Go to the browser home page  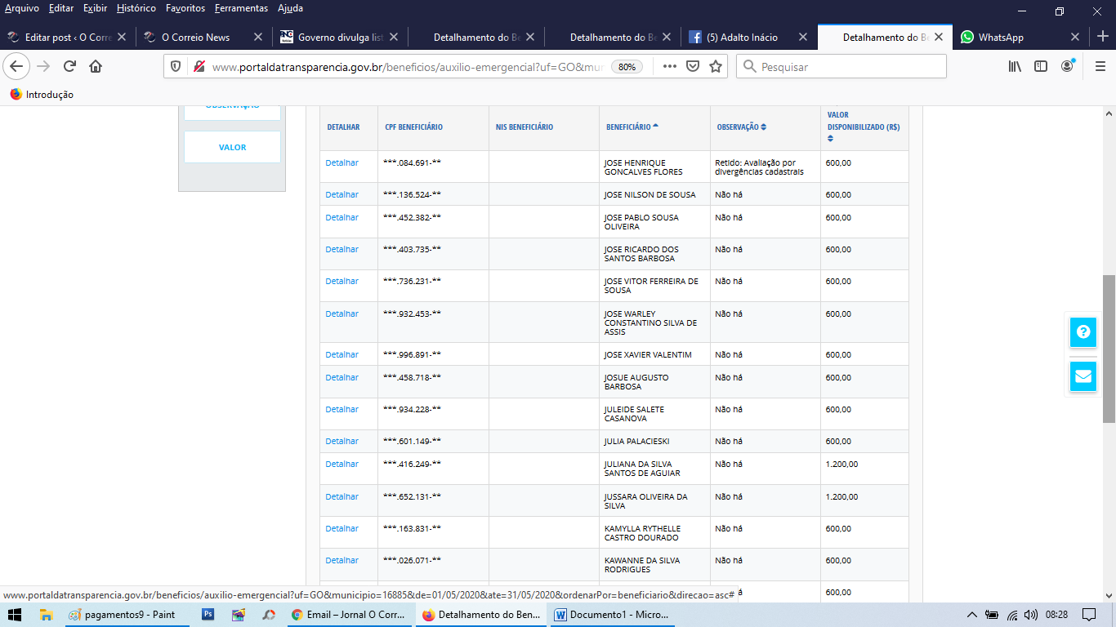[x=96, y=67]
